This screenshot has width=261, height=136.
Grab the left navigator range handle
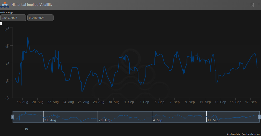(x=13, y=117)
